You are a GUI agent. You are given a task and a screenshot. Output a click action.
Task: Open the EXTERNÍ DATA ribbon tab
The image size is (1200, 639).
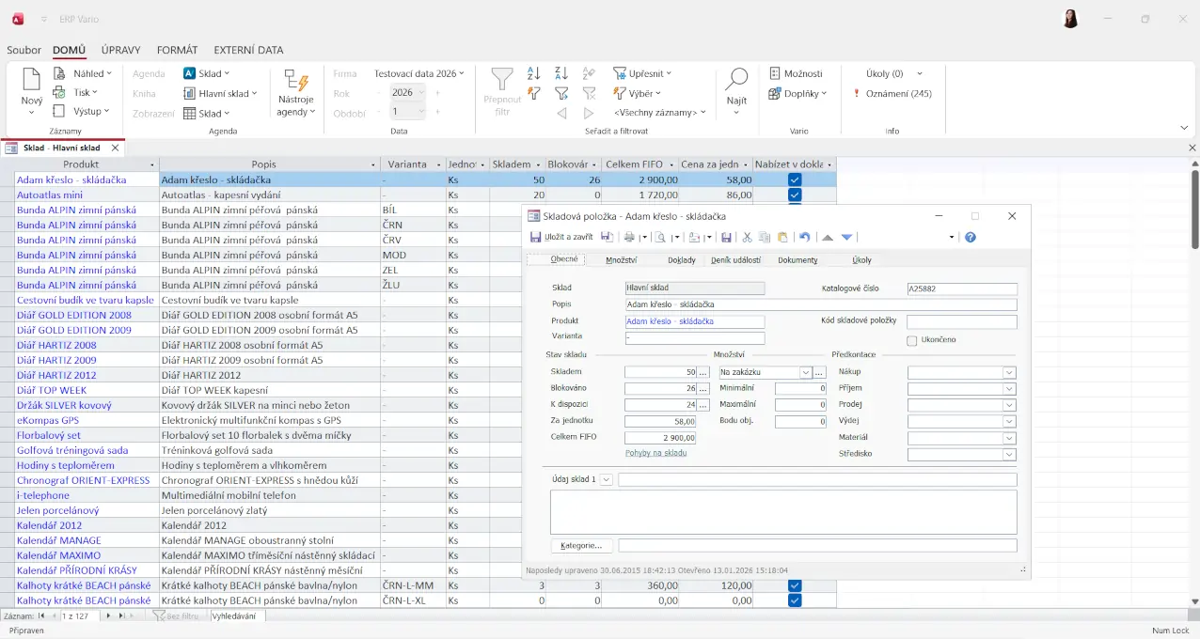point(248,50)
